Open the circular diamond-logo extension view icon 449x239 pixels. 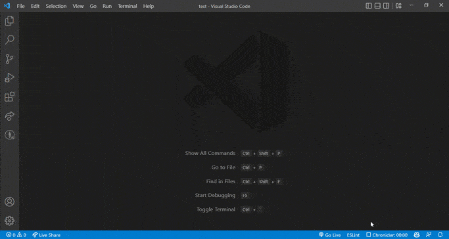(x=9, y=135)
